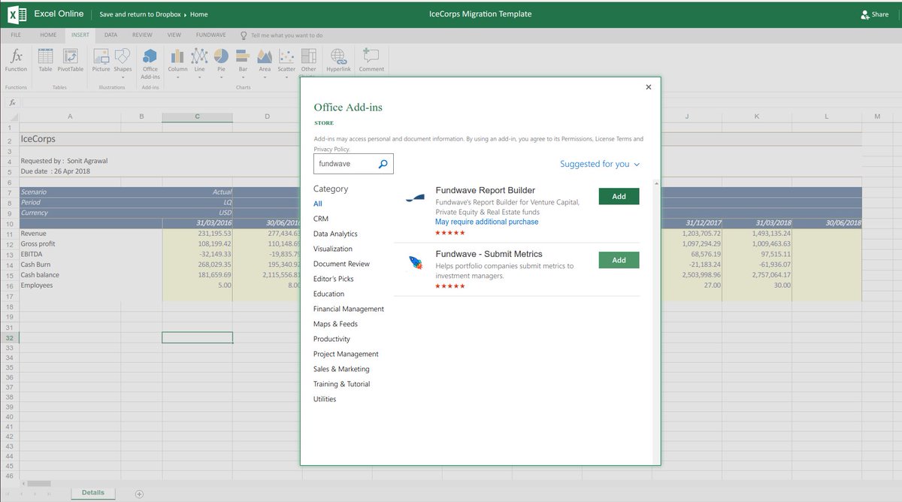The image size is (902, 502).
Task: Click the Fundwave Report Builder logo
Action: tap(415, 198)
